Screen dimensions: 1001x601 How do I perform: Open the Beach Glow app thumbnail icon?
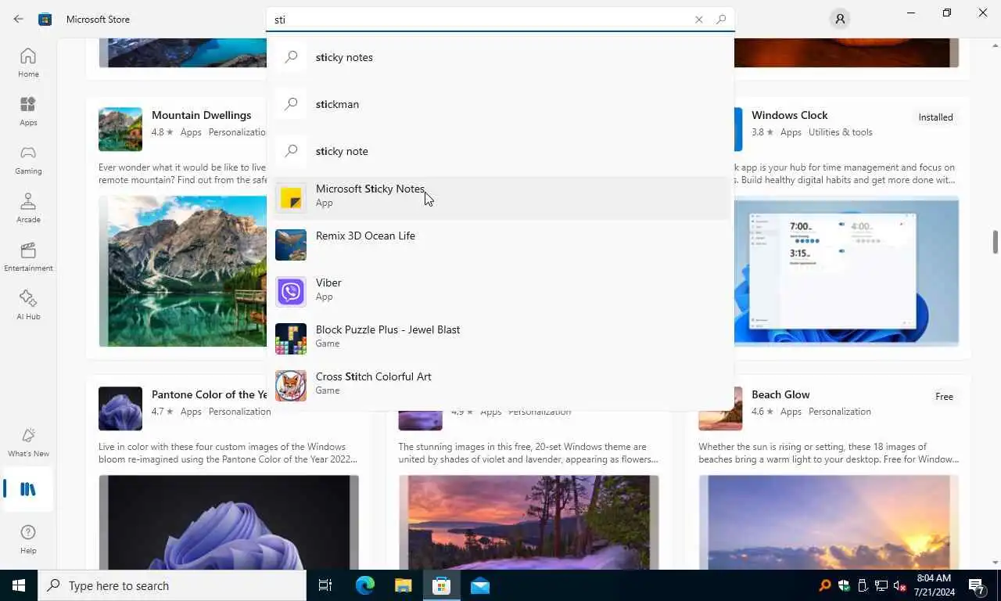pos(720,408)
